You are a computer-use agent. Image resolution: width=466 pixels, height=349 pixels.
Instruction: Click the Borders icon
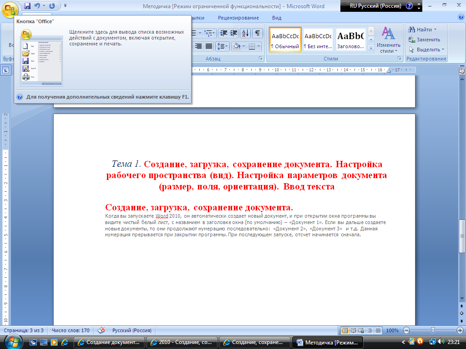coord(252,46)
